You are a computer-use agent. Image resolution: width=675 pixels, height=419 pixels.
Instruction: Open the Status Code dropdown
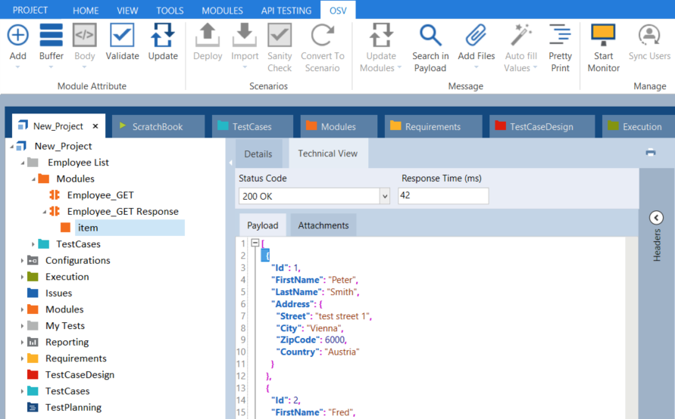coord(384,197)
